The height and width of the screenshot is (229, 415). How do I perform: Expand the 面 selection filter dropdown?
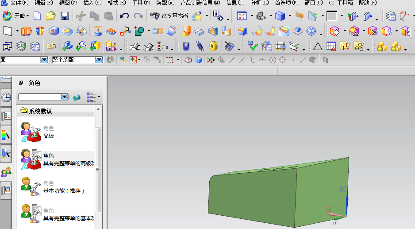[x=44, y=60]
